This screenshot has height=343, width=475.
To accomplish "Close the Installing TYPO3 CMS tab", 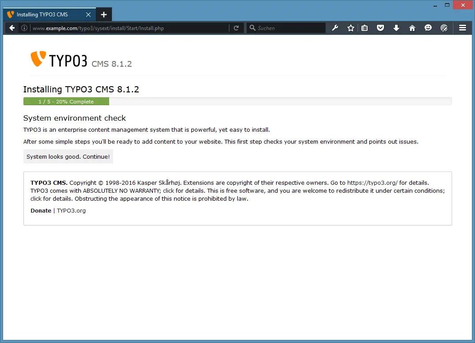I will pos(88,15).
